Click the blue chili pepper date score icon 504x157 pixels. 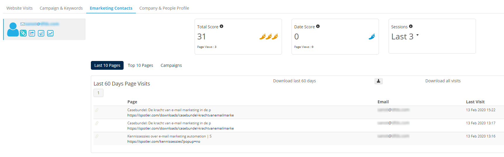[372, 36]
